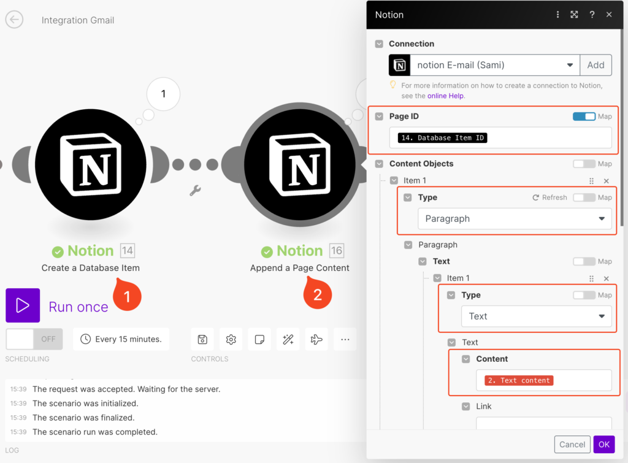Click the 2. Text content tag
The width and height of the screenshot is (628, 463).
tap(519, 380)
